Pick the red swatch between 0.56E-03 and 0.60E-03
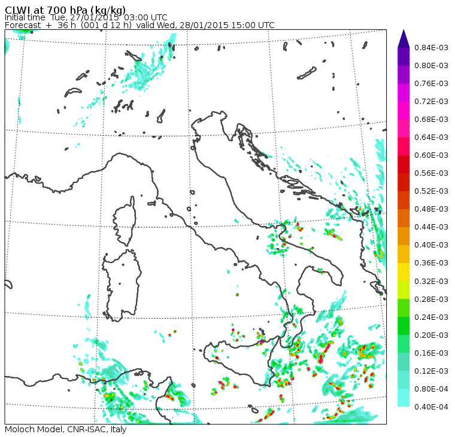The height and width of the screenshot is (437, 455). 404,164
